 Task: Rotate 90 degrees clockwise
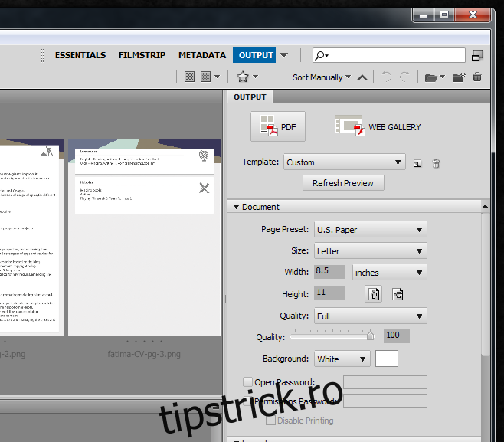click(405, 77)
